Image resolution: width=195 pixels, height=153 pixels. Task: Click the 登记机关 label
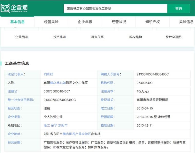coord(108,100)
